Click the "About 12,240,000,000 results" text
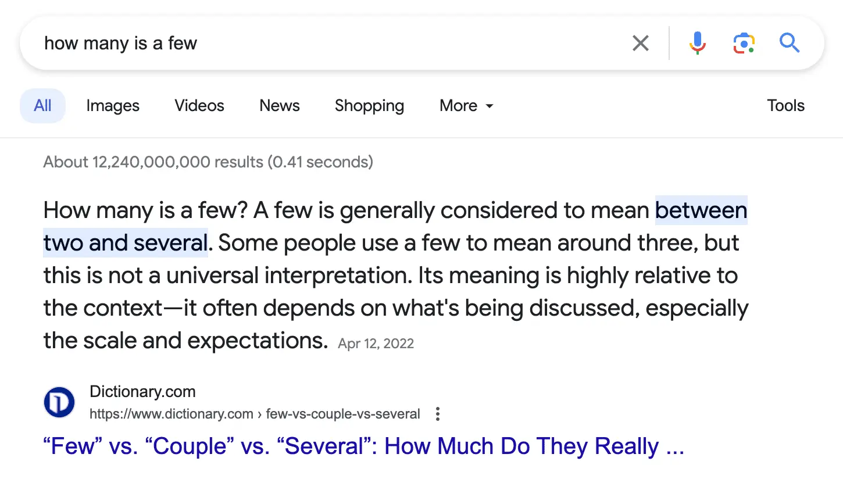This screenshot has width=843, height=479. 208,162
